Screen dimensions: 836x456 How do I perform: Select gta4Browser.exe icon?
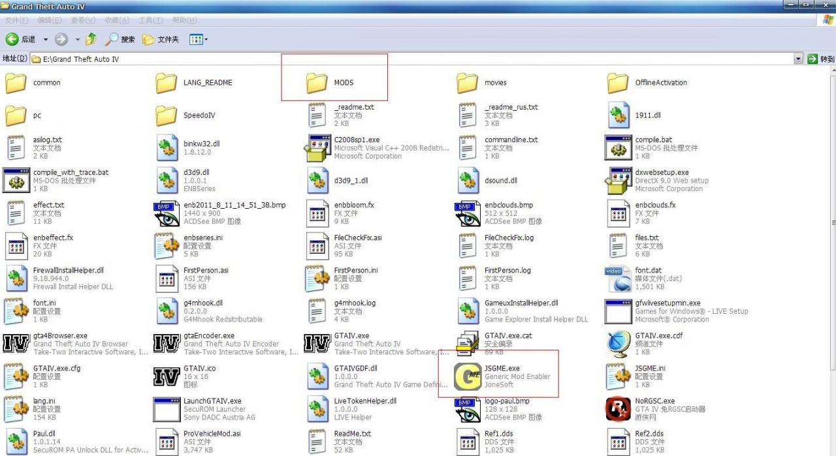pyautogui.click(x=16, y=344)
